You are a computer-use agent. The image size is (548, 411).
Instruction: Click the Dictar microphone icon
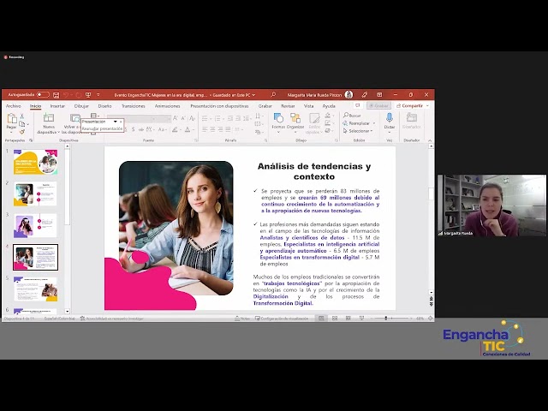coord(390,117)
